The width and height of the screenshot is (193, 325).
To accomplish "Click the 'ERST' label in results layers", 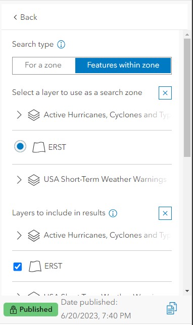I will [53, 266].
